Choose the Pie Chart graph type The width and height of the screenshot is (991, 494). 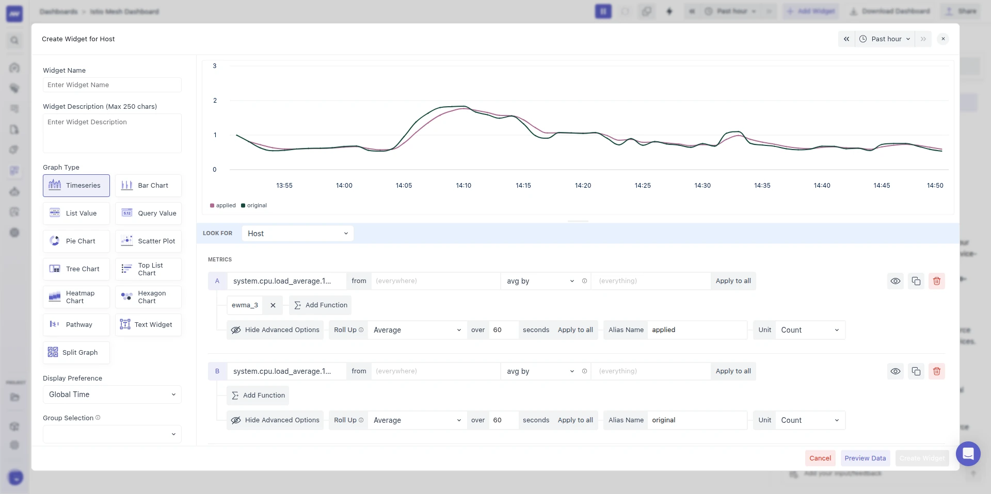76,241
